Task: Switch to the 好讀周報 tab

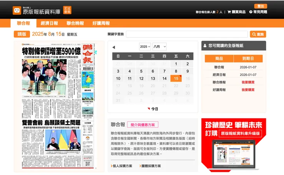Action: click(x=101, y=23)
